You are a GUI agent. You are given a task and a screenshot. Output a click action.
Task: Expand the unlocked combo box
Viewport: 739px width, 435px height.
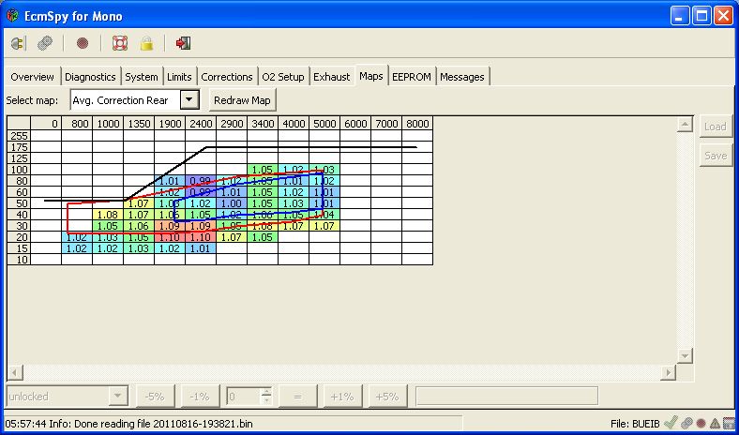(x=117, y=396)
